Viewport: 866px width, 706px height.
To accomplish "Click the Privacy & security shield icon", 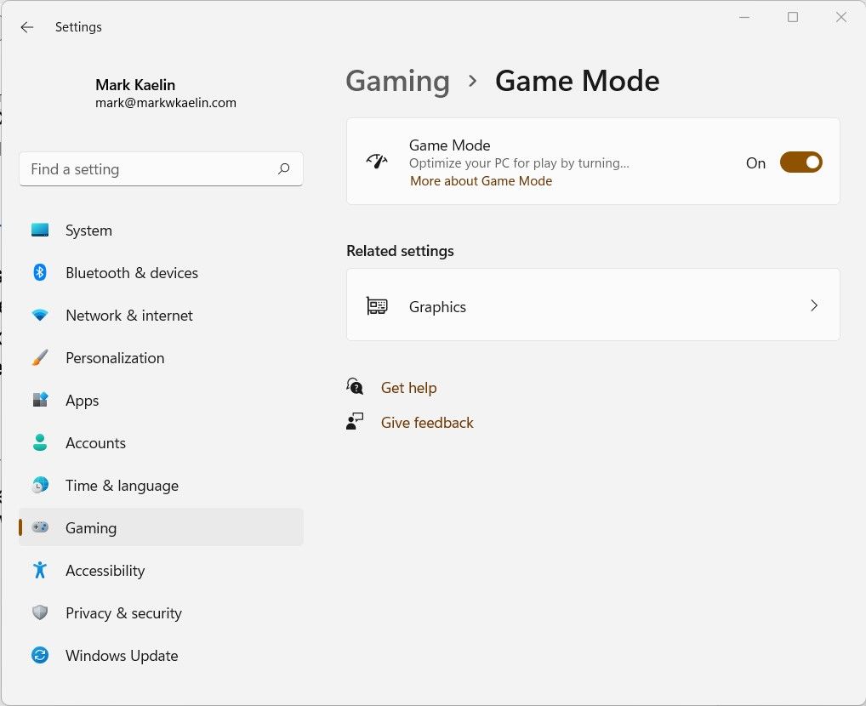I will [40, 612].
